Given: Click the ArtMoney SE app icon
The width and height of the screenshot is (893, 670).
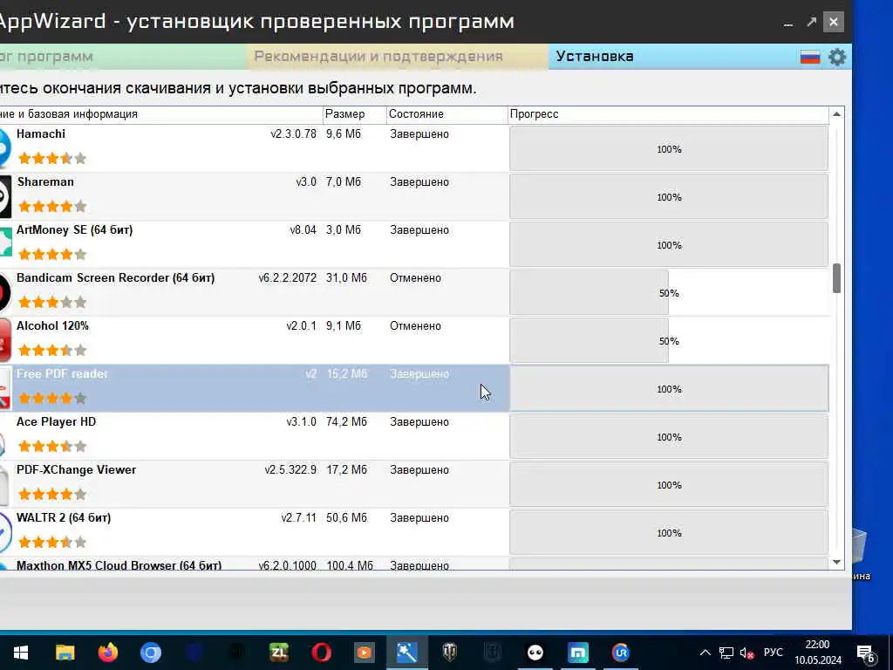Looking at the screenshot, I should (x=5, y=244).
